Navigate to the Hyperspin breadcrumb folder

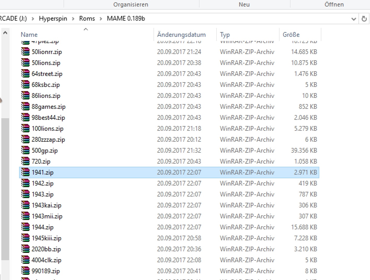(x=53, y=19)
